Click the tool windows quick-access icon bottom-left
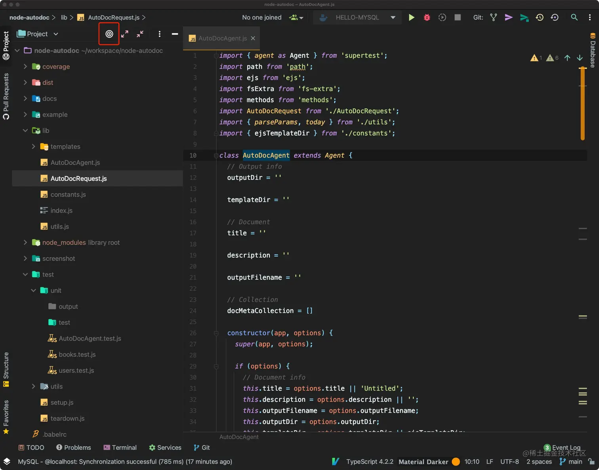 pos(7,461)
